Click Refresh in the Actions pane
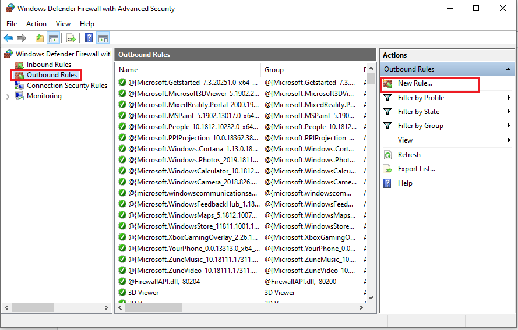The image size is (518, 330). pos(409,155)
